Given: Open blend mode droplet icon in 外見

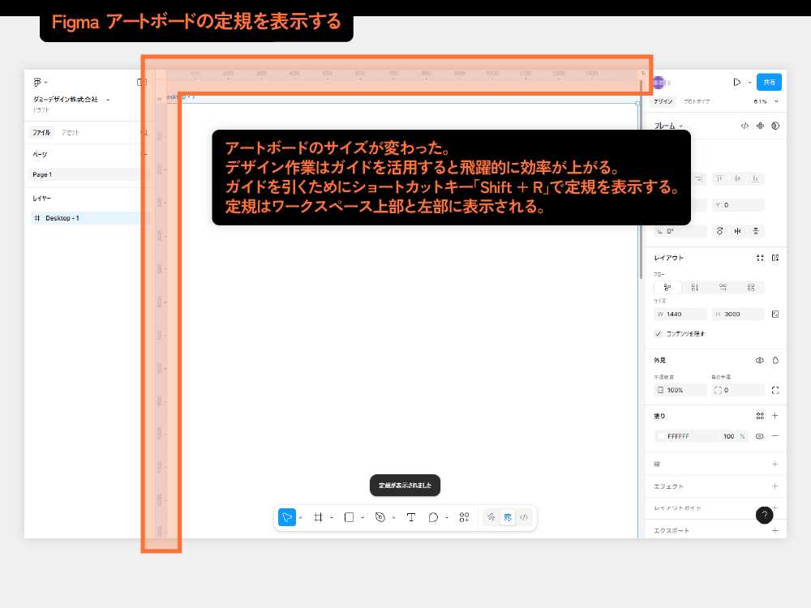Looking at the screenshot, I should click(775, 361).
